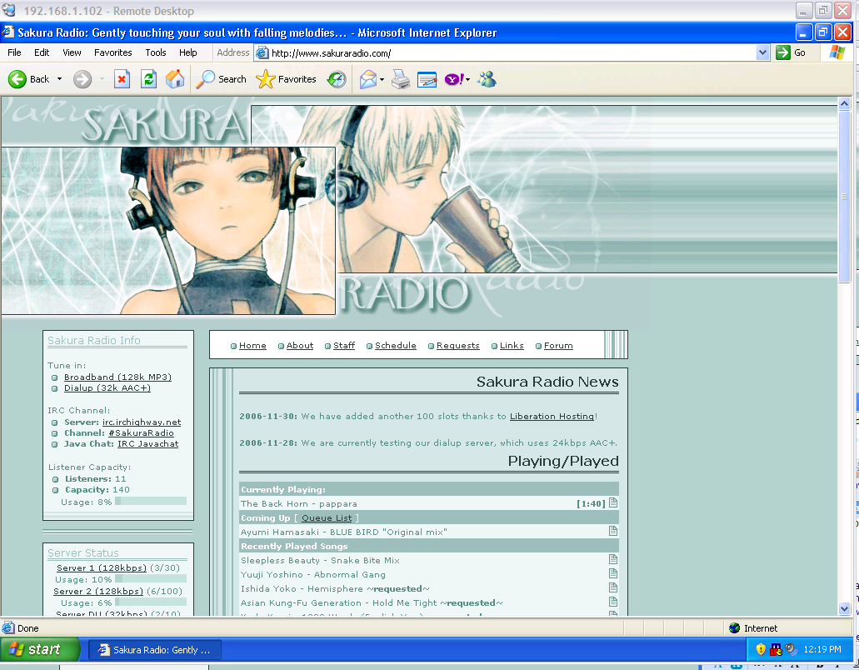This screenshot has width=859, height=670.
Task: Click the Refresh page icon
Action: click(148, 79)
